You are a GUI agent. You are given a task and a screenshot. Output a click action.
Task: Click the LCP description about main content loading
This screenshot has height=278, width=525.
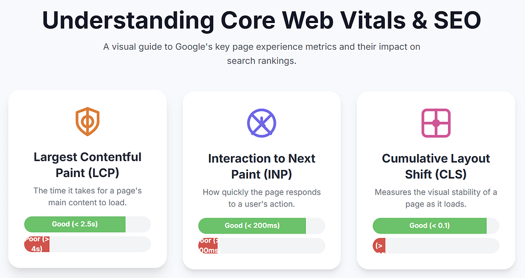pos(88,196)
